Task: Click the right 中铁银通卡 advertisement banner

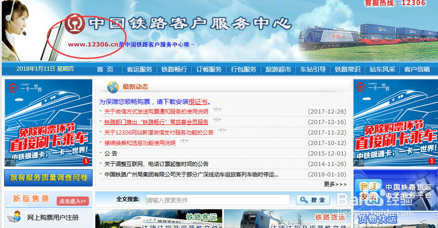Action: (396, 123)
